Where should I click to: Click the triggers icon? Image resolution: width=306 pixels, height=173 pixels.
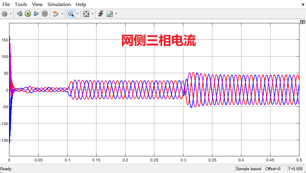(x=101, y=14)
